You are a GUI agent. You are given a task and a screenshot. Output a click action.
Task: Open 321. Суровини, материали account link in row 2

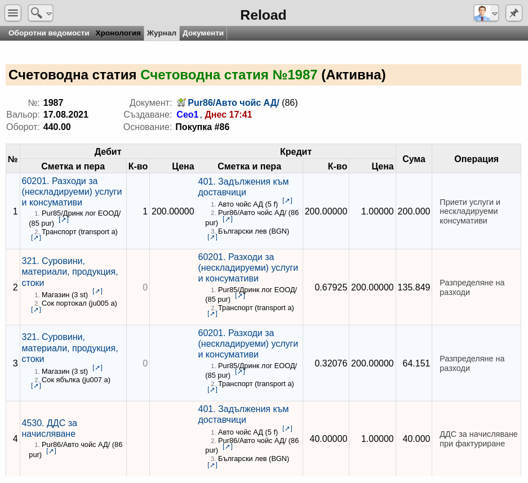pyautogui.click(x=70, y=272)
